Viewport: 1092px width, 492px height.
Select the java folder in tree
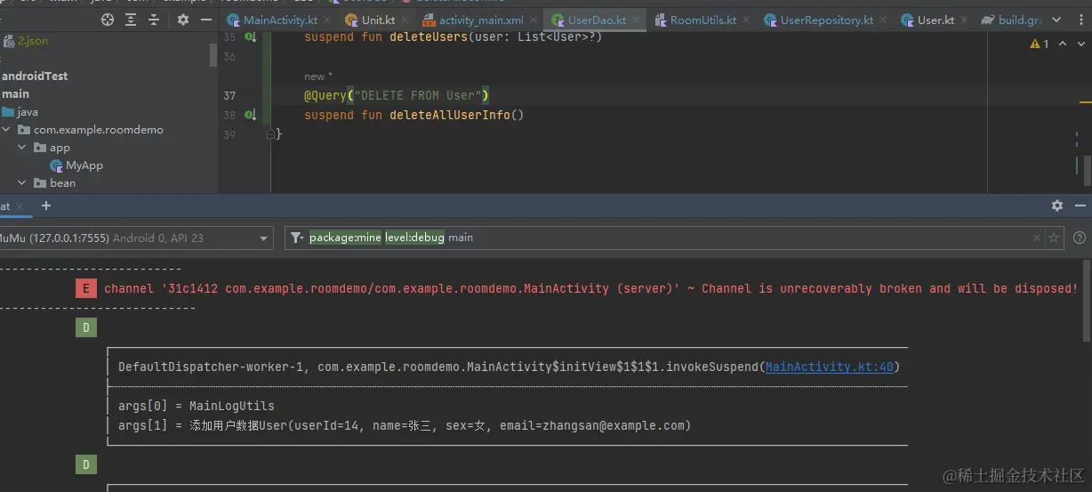click(20, 112)
